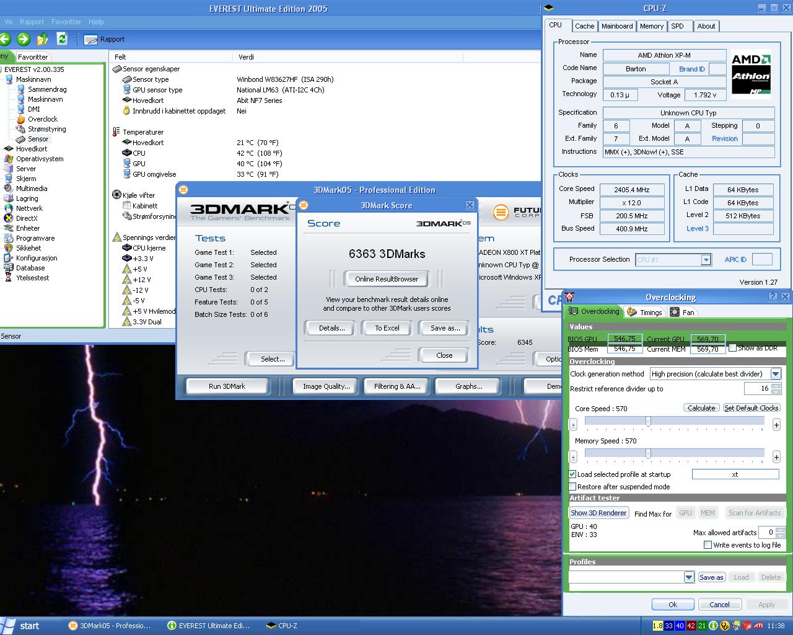Switch to Mainboard tab in CPU-Z
The image size is (793, 635).
(x=617, y=26)
